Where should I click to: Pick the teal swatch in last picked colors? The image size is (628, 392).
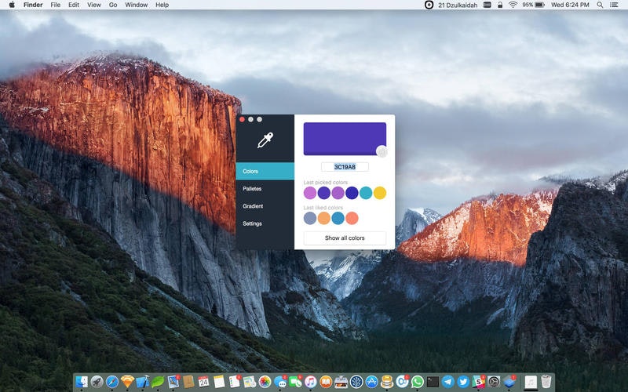click(x=366, y=193)
